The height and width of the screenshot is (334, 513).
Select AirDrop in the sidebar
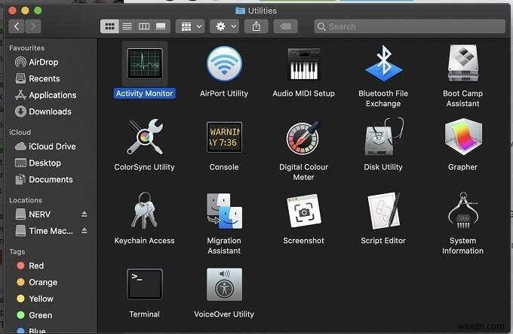click(x=51, y=62)
